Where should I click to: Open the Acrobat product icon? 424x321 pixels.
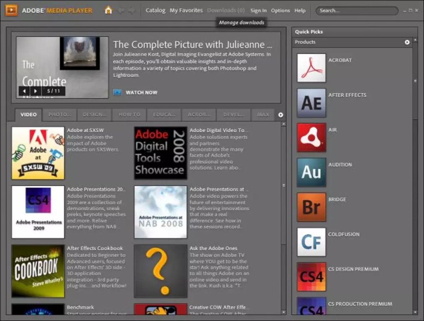click(311, 68)
